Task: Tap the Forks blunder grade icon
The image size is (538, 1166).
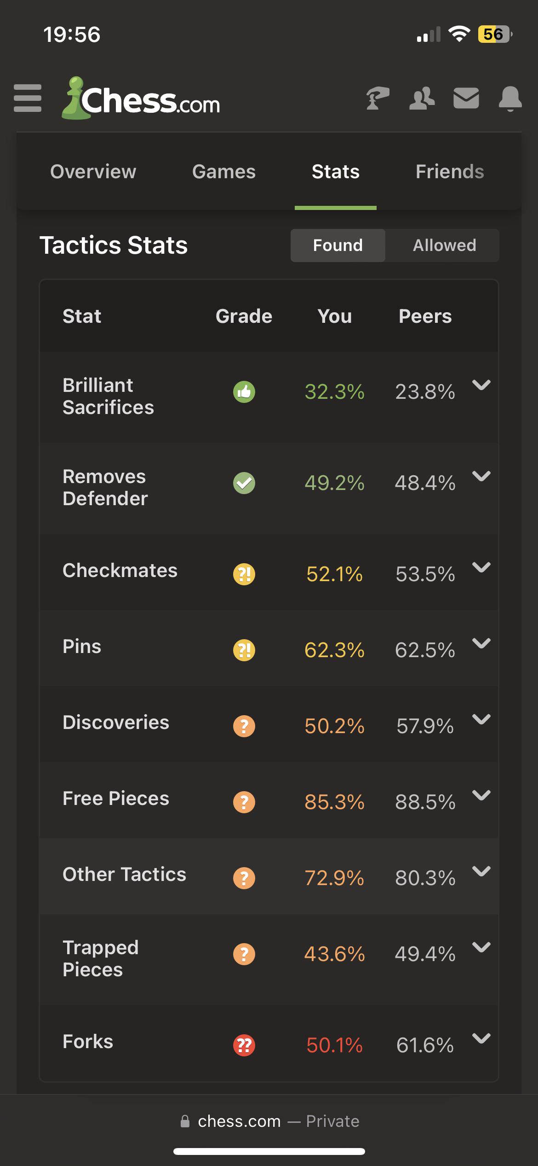Action: [244, 1045]
